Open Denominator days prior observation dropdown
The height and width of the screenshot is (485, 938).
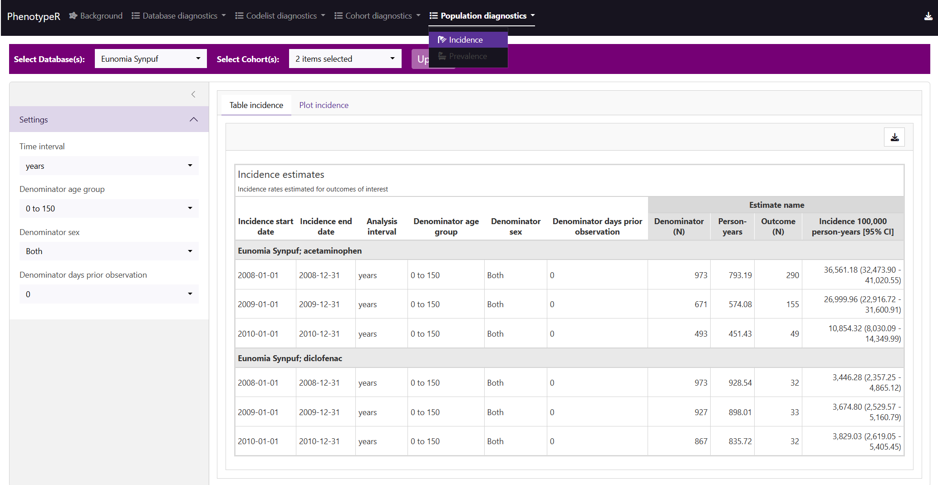coord(109,294)
